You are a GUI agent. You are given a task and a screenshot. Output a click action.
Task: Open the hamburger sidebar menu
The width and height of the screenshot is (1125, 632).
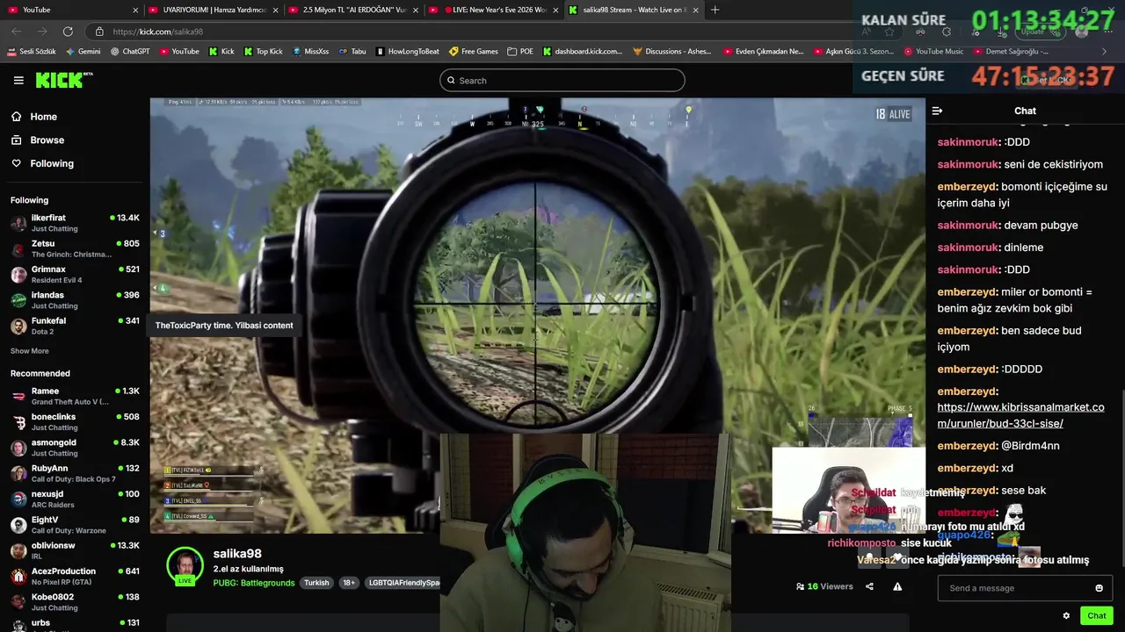(18, 80)
